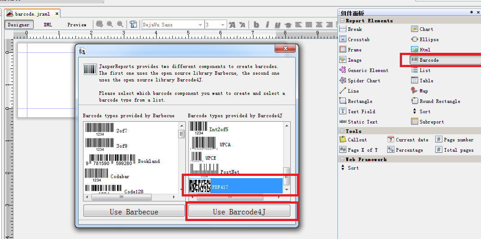The width and height of the screenshot is (481, 239).
Task: Select the Image element
Action: coord(350,60)
